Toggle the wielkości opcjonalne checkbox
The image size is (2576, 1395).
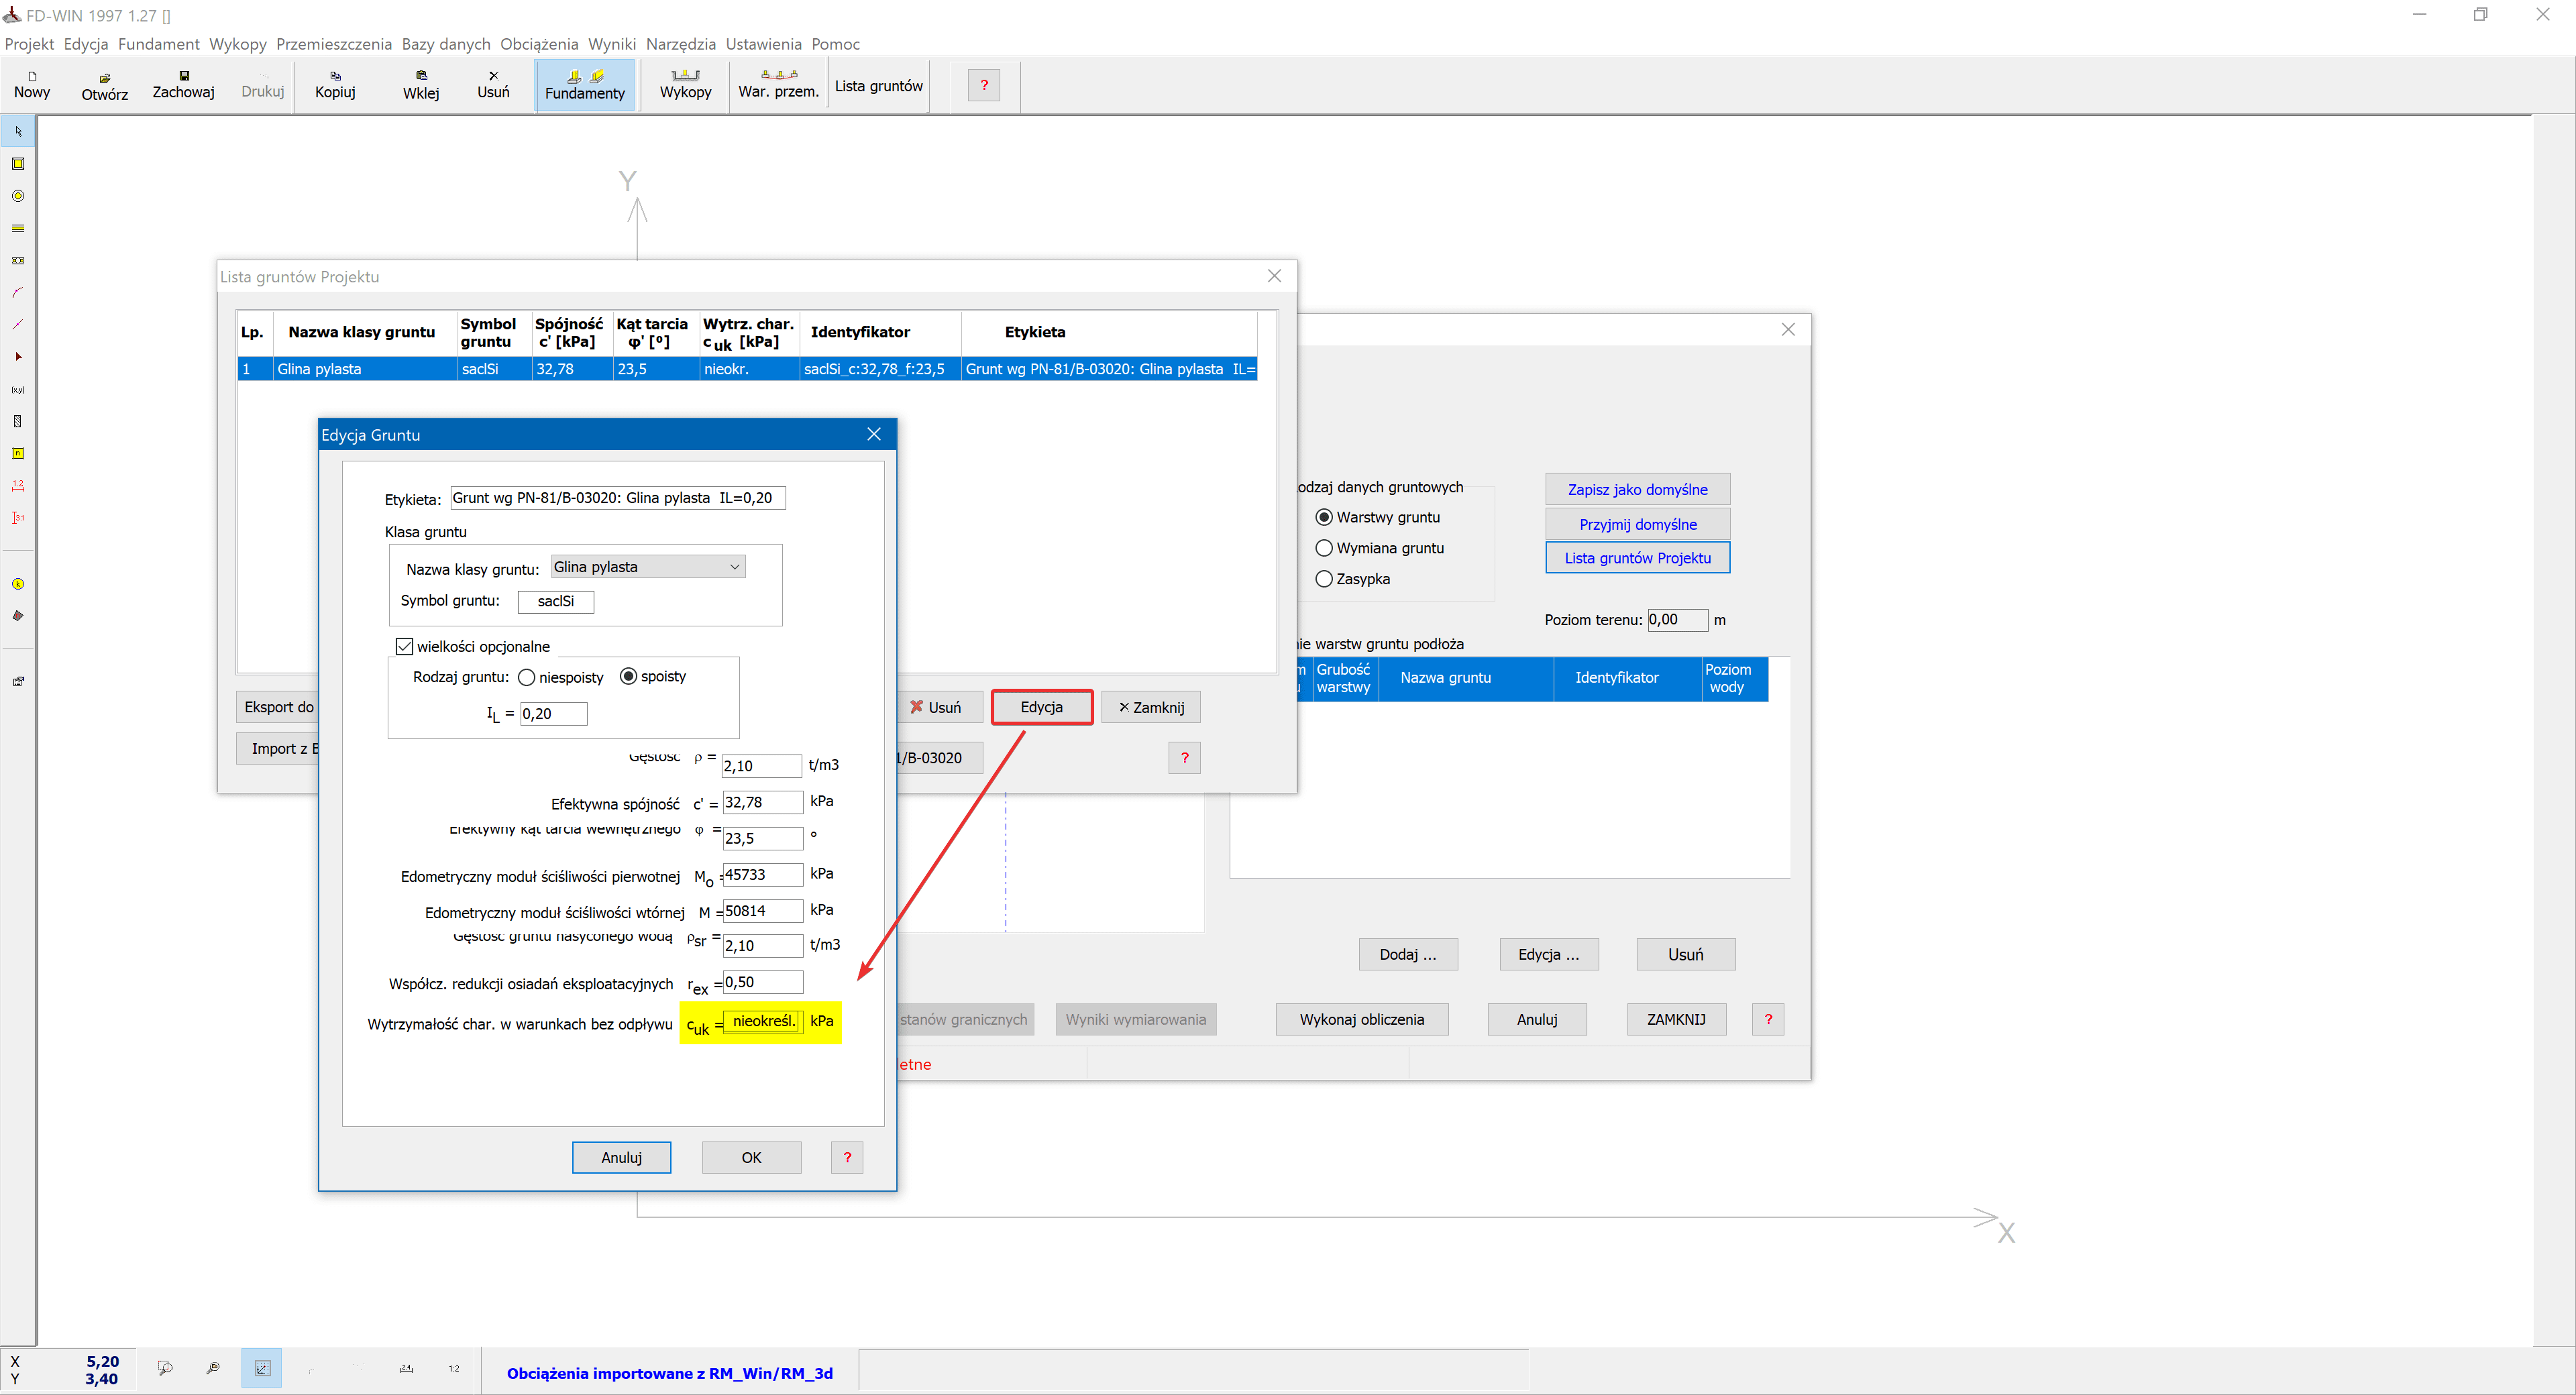tap(405, 646)
